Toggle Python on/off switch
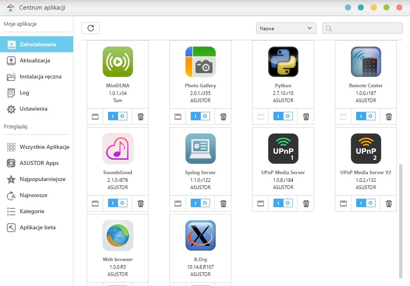 coord(283,116)
